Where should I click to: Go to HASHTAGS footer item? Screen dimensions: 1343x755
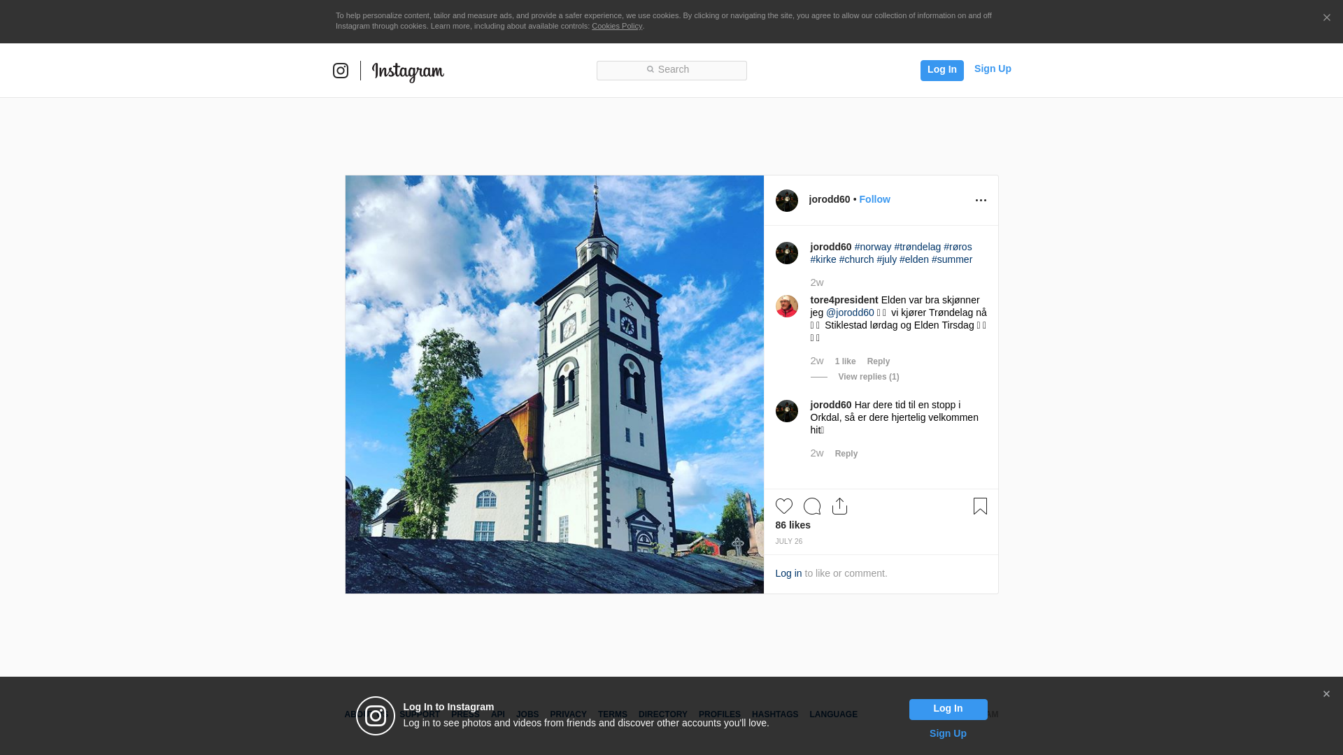point(774,714)
